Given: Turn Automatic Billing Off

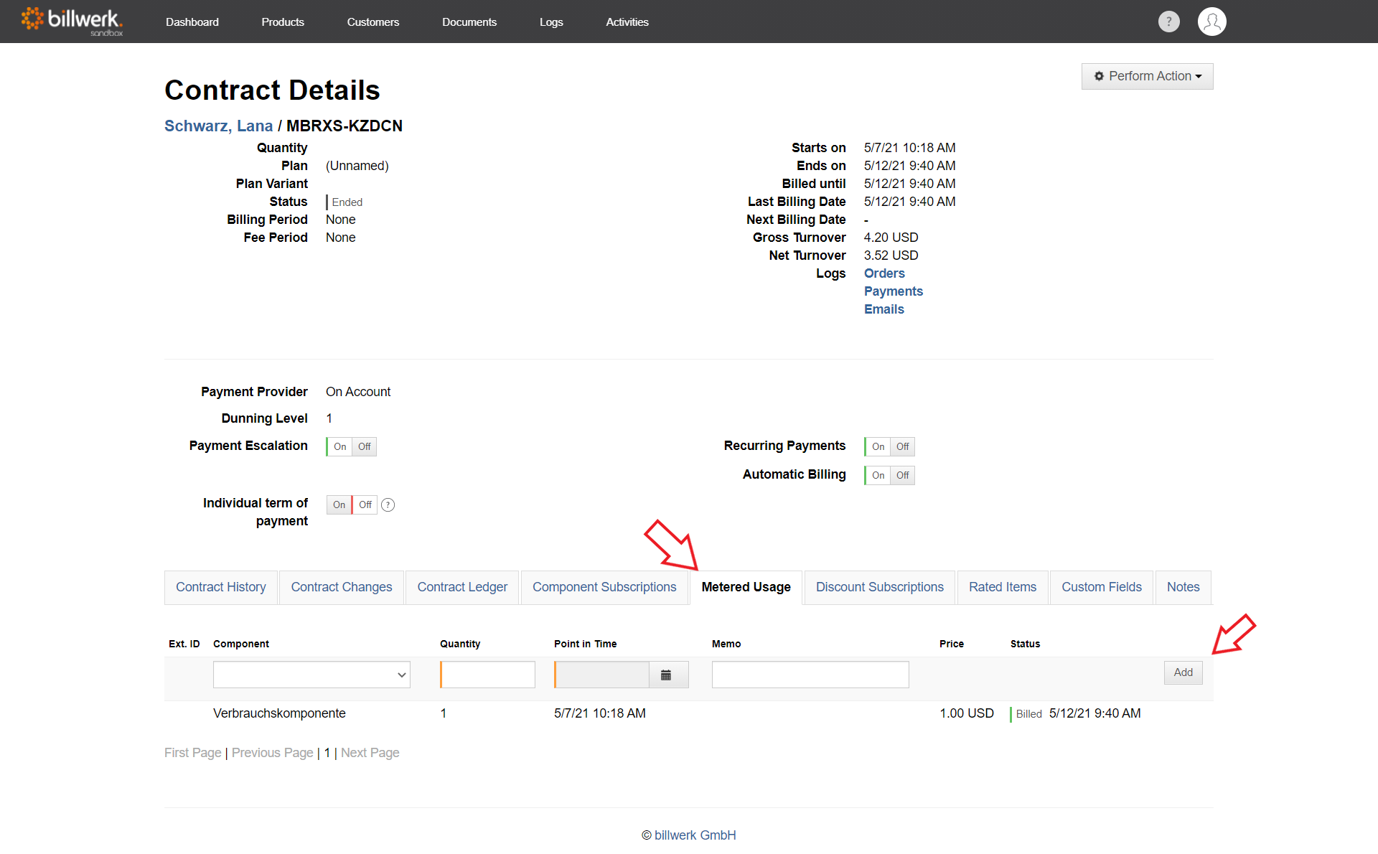Looking at the screenshot, I should (903, 475).
